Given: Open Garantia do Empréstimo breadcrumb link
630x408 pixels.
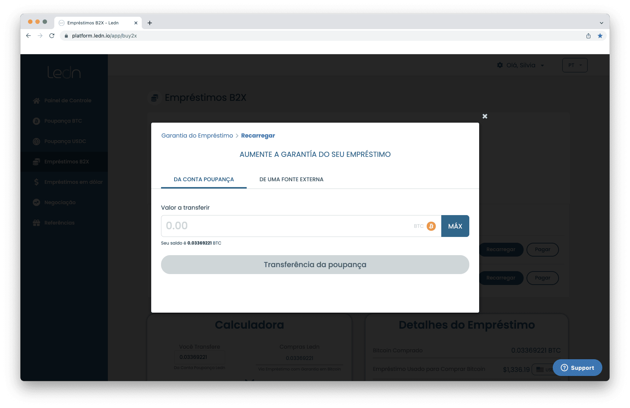Looking at the screenshot, I should pos(197,135).
